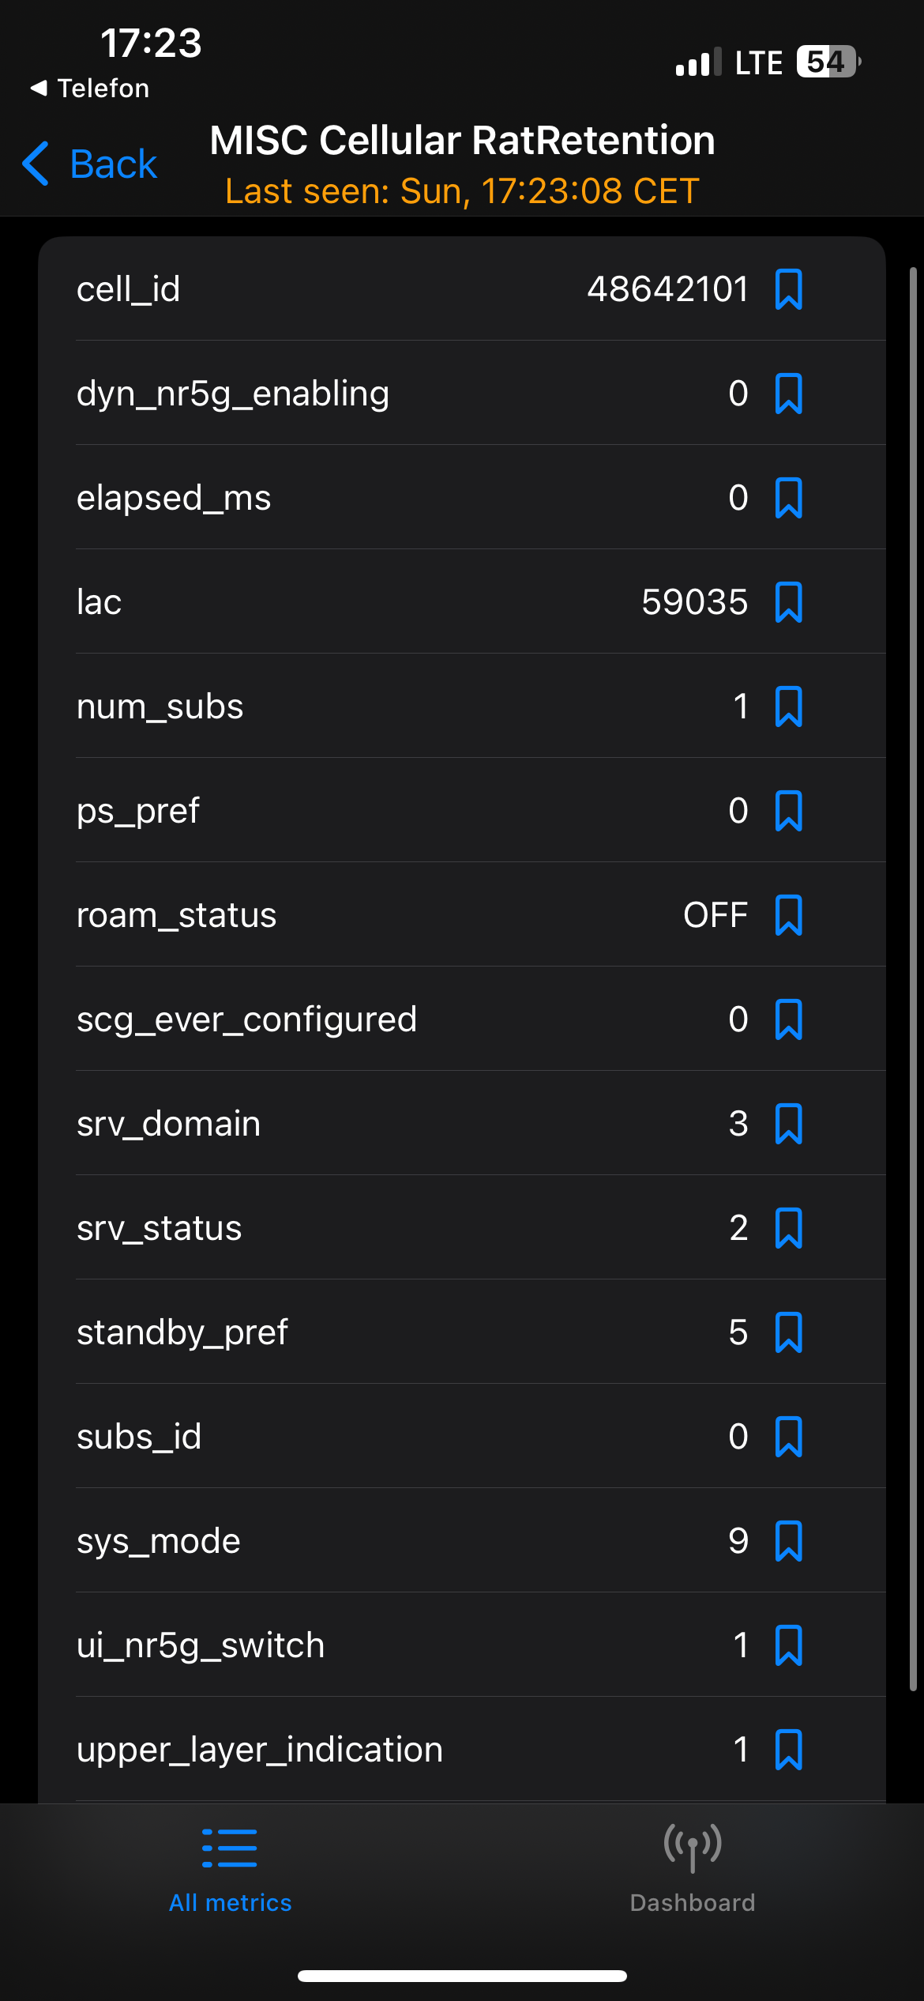Viewport: 924px width, 2001px height.
Task: Bookmark the srv_domain entry
Action: coord(788,1124)
